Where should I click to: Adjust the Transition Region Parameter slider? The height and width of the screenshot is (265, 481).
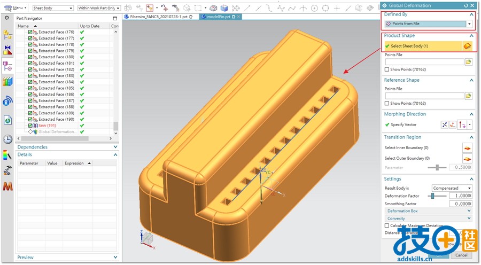(437, 167)
